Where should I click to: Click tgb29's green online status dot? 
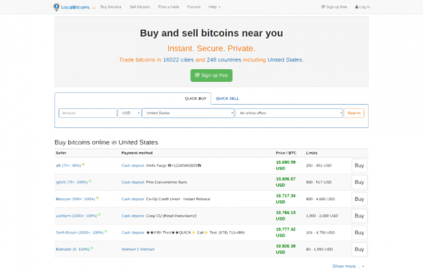click(90, 181)
